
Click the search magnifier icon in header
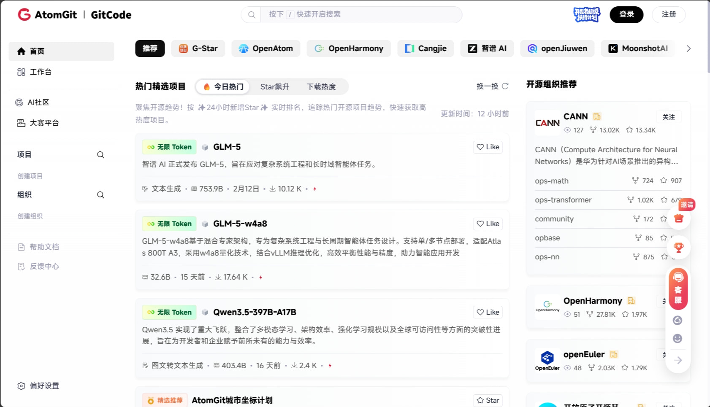click(252, 15)
